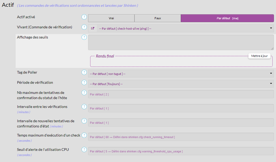Focus the Temps maximum d'exécution field
This screenshot has width=276, height=162.
tap(181, 137)
